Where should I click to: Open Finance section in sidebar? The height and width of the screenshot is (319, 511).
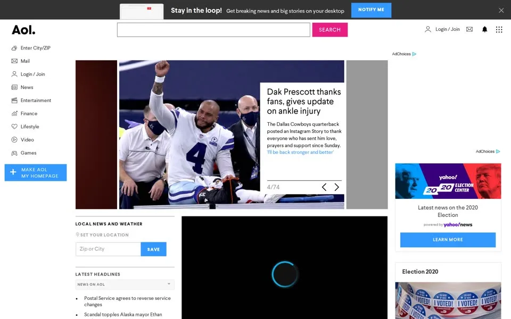[x=29, y=113]
